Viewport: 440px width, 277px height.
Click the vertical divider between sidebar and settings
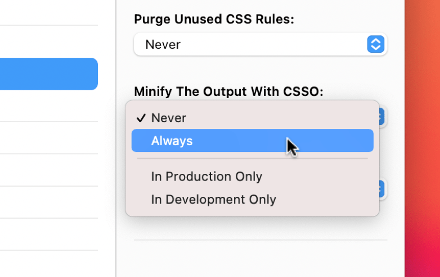116,138
